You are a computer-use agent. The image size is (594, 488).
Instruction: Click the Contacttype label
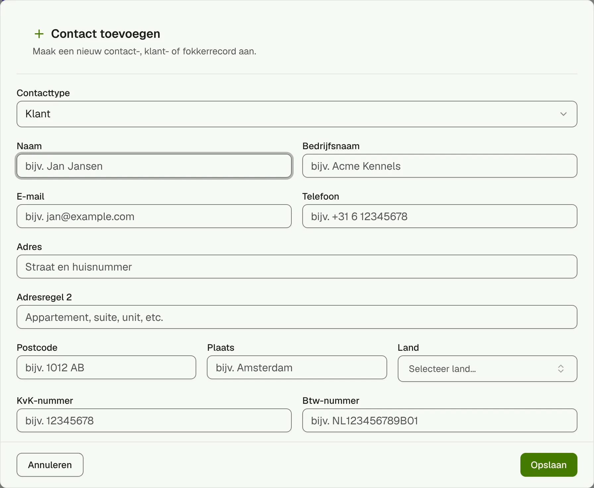coord(43,93)
